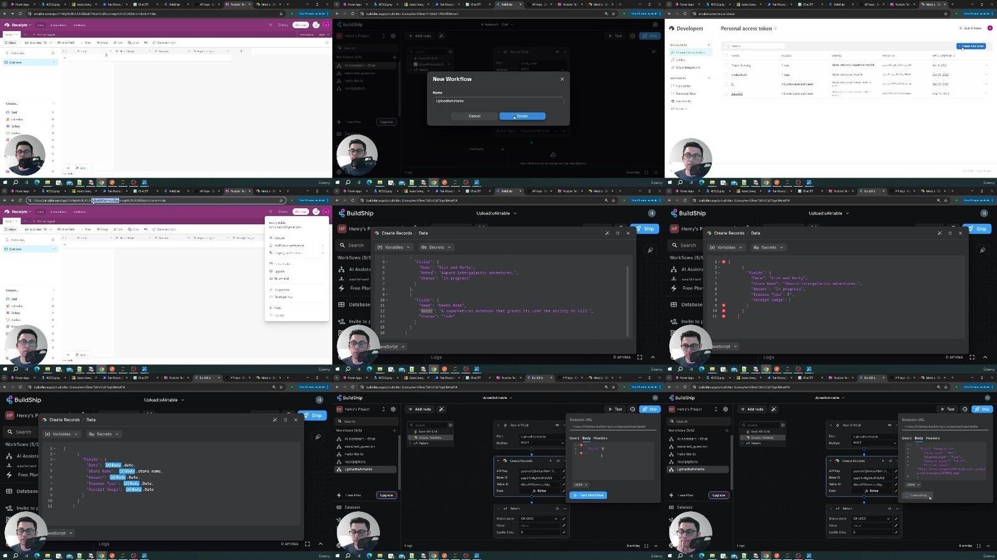Click Table ID pencil icon in Test Workflow frame
The image size is (997, 560).
click(x=563, y=484)
